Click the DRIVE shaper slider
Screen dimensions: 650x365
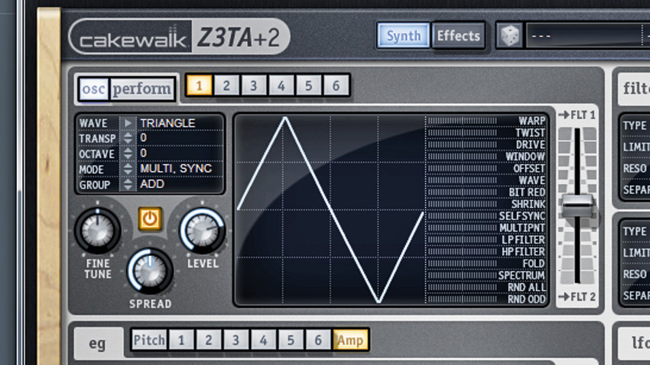pyautogui.click(x=462, y=144)
